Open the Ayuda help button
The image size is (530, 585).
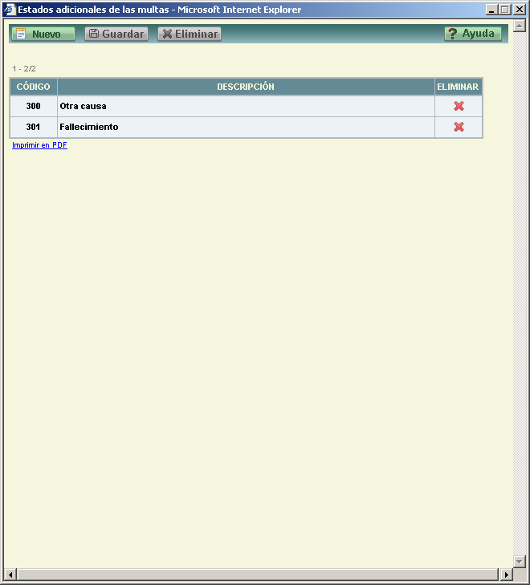point(473,35)
